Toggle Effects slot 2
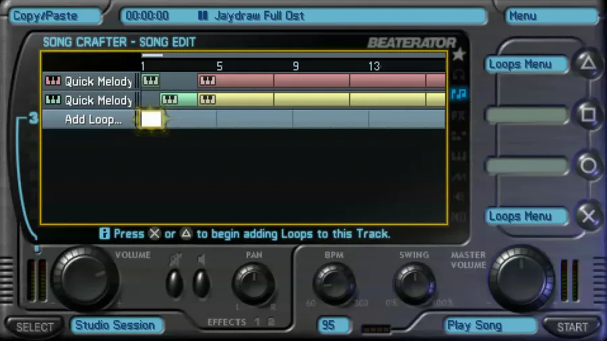607x341 pixels. [x=271, y=321]
